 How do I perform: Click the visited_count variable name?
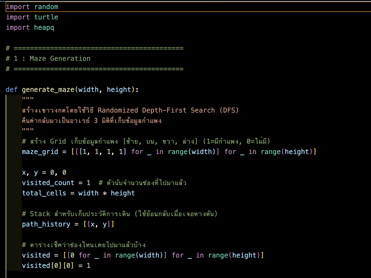(x=48, y=183)
